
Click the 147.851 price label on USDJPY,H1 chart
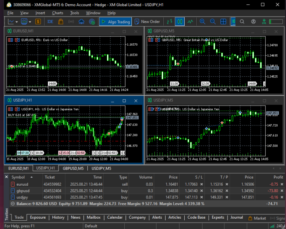132,117
